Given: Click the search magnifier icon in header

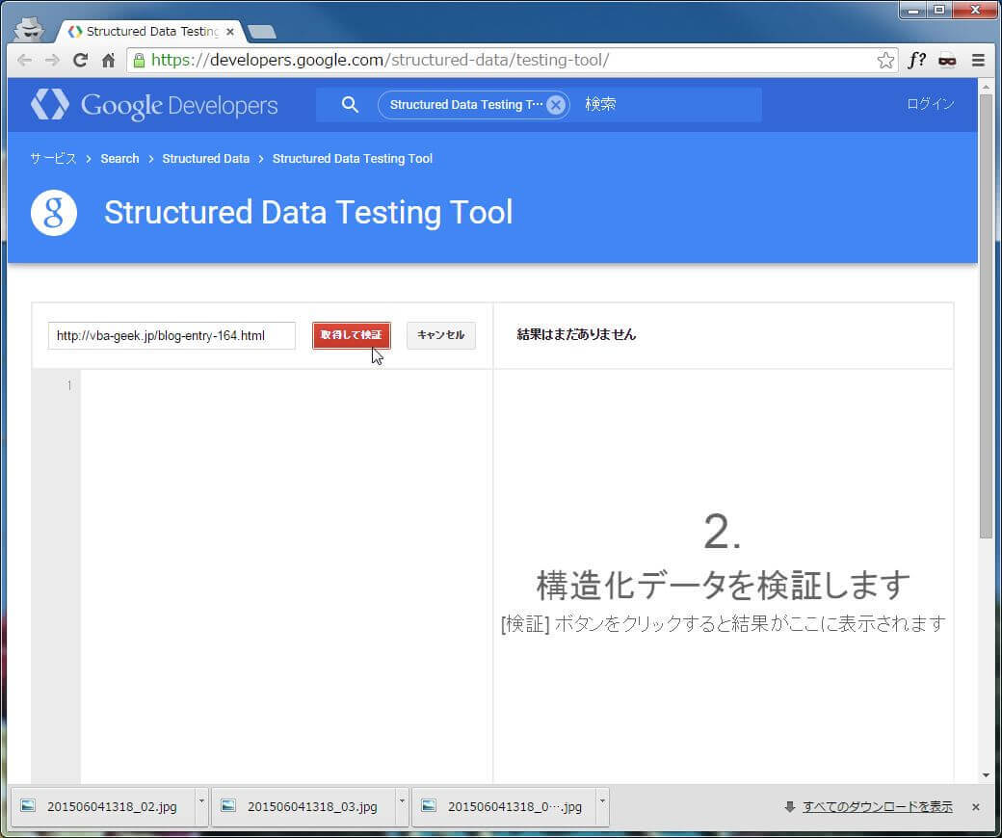Looking at the screenshot, I should (x=350, y=105).
